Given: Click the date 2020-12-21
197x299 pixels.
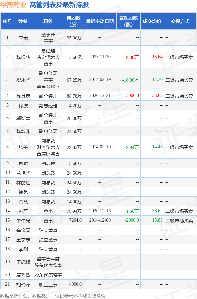Looking at the screenshot, I should [x=100, y=96].
